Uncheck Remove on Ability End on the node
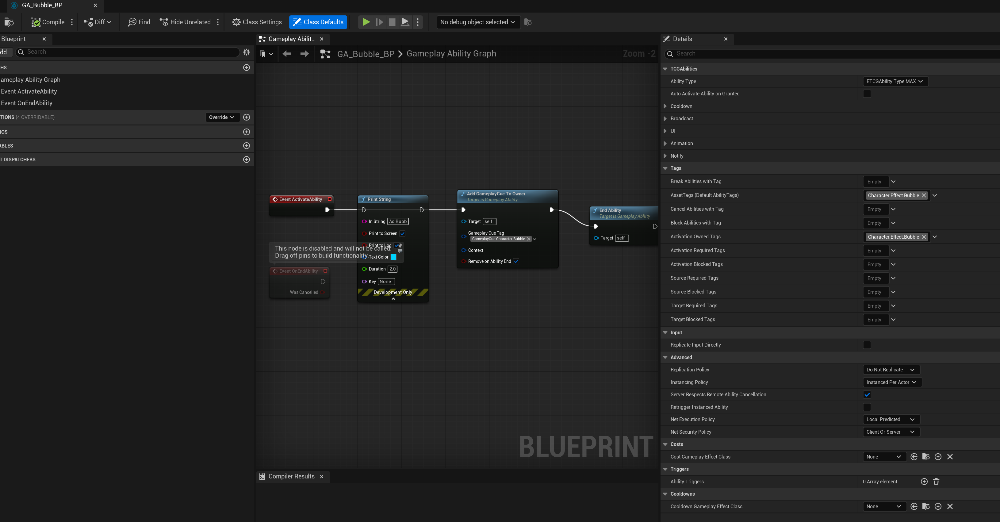The width and height of the screenshot is (1000, 522). coord(516,261)
